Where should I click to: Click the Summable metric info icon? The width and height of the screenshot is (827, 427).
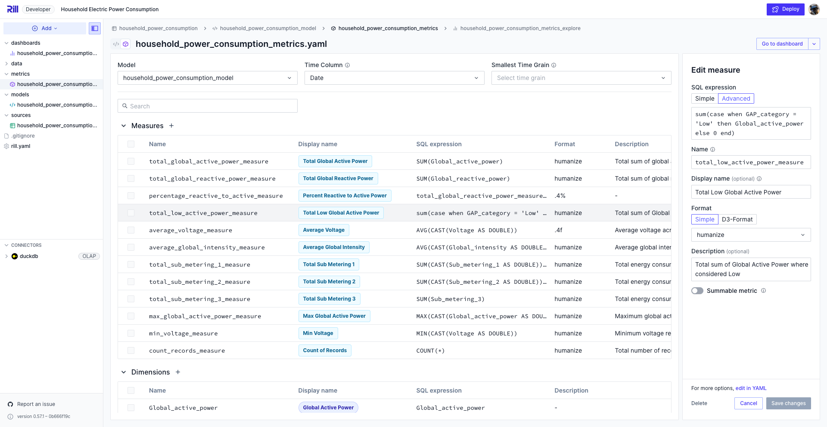coord(763,291)
